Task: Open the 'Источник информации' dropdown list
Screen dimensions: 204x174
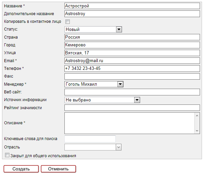Action: coord(137,100)
